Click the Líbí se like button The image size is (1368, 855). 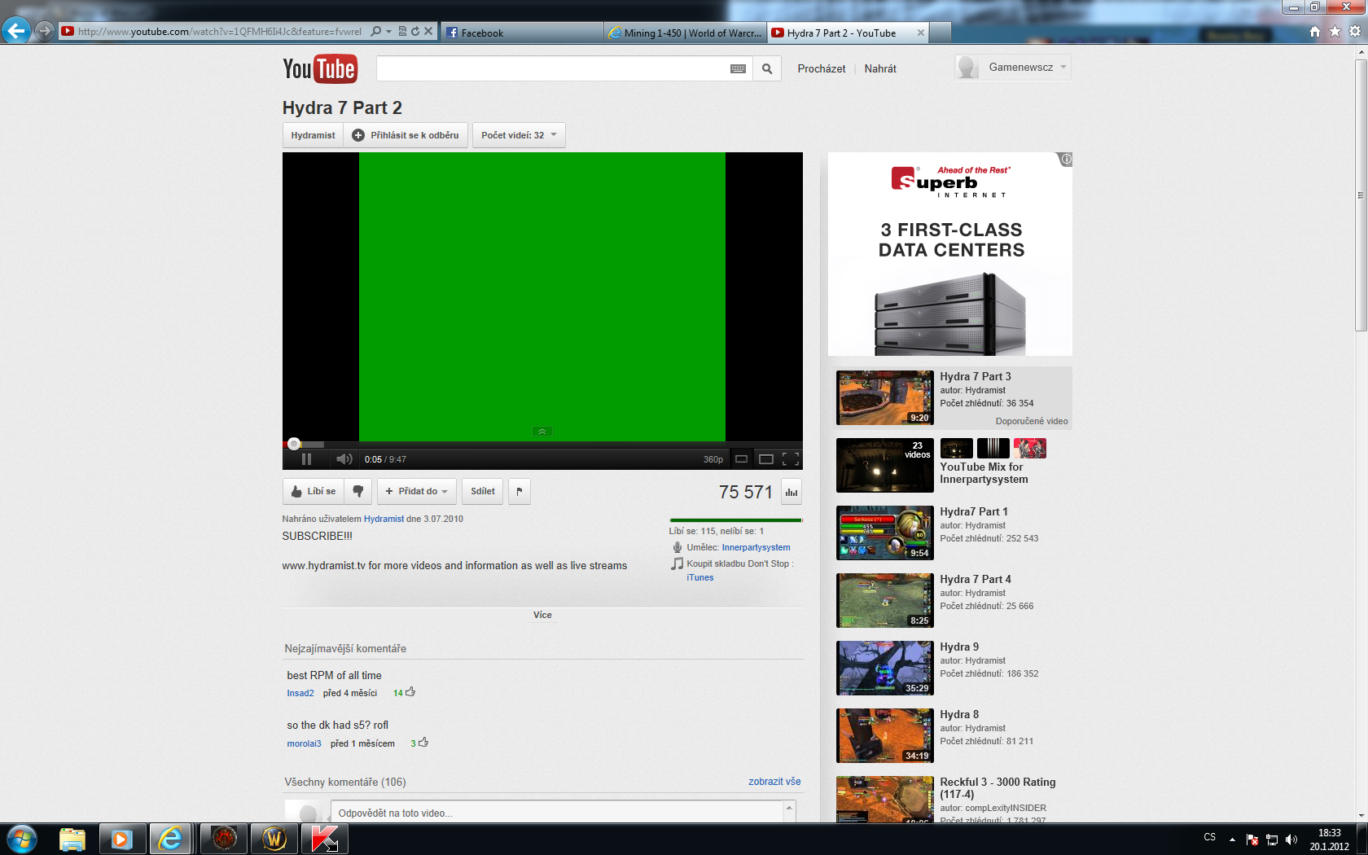[x=313, y=492]
